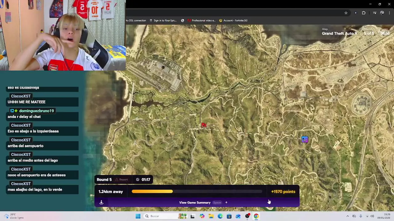Click the volume speaker tray icon
394x221 pixels.
coord(372,216)
